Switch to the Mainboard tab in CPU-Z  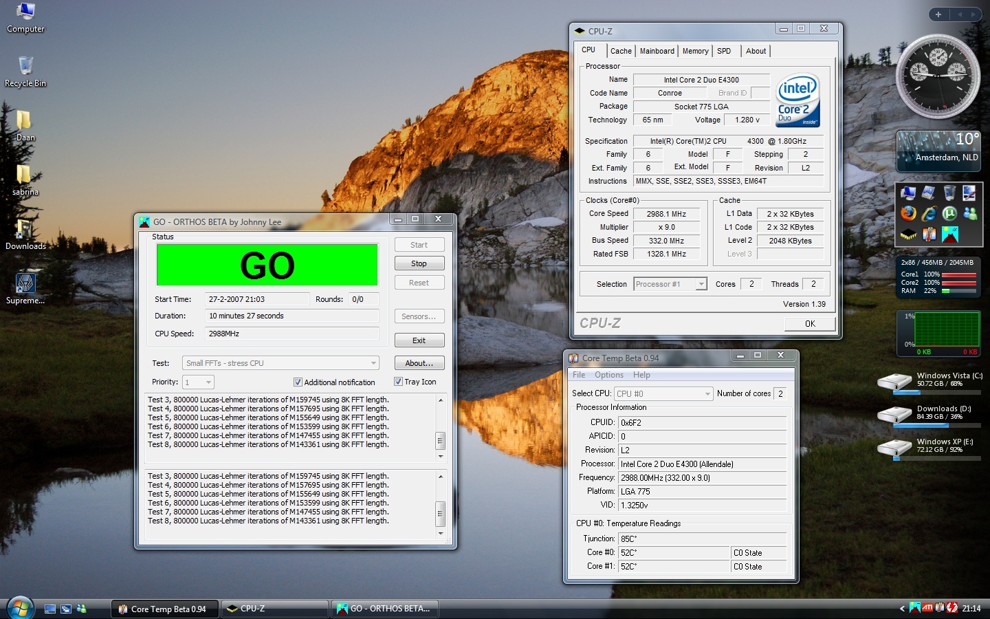(657, 51)
